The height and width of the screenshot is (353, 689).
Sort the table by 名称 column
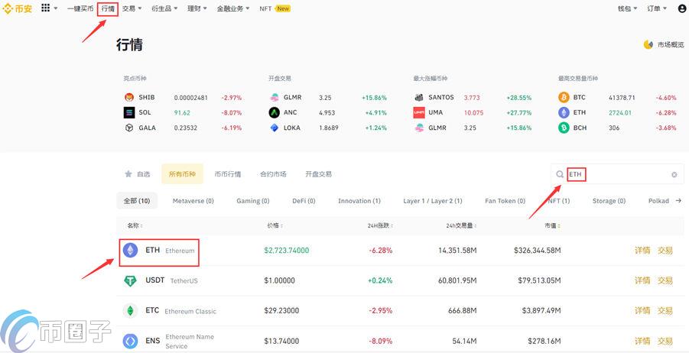click(135, 225)
